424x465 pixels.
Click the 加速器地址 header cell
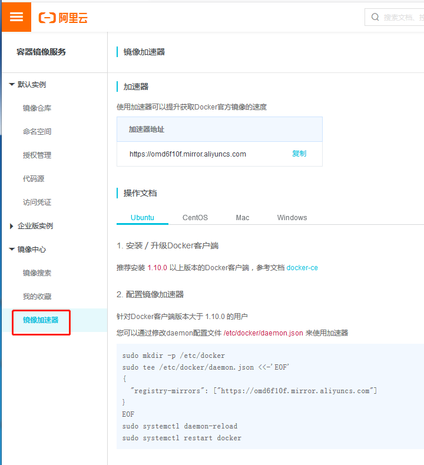(x=220, y=129)
